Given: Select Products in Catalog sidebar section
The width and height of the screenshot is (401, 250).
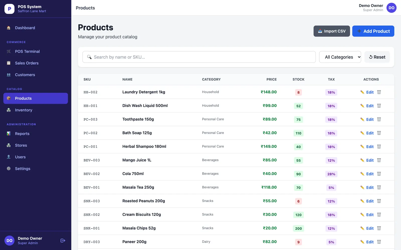Looking at the screenshot, I should point(36,98).
